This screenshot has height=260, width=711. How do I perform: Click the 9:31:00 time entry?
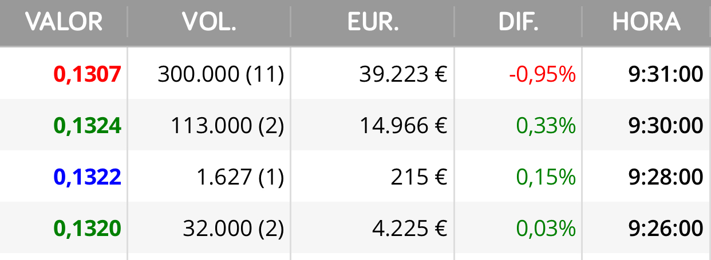(665, 74)
